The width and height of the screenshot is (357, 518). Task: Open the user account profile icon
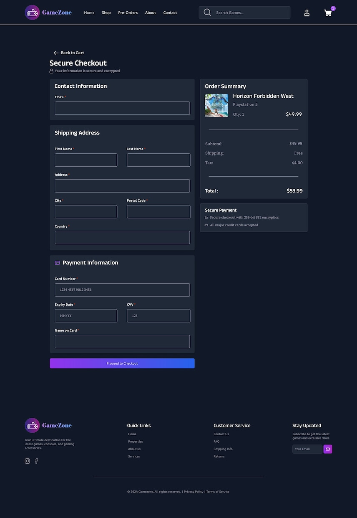(x=307, y=13)
